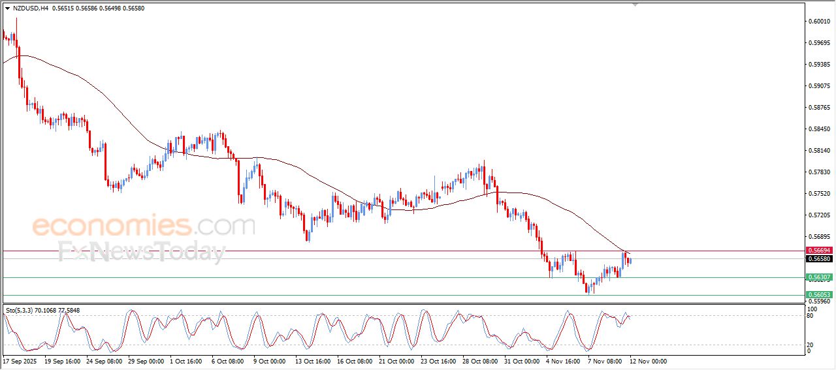The image size is (836, 370).
Task: Click the economies.com watermark logo
Action: pyautogui.click(x=144, y=226)
